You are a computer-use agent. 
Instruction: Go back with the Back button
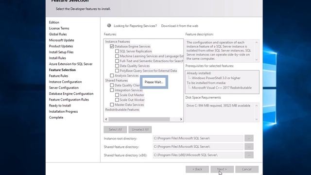[197, 169]
